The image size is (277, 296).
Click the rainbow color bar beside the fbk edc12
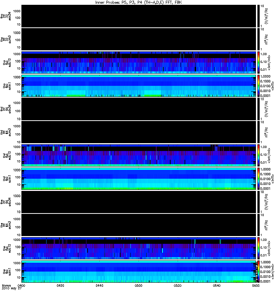(x=259, y=248)
